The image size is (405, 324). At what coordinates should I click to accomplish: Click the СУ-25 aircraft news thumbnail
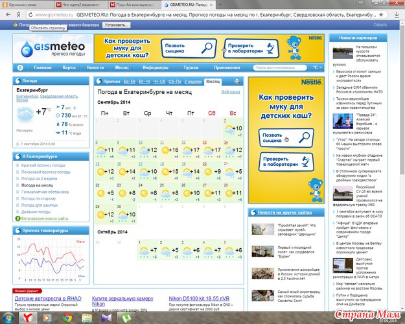[x=343, y=193]
